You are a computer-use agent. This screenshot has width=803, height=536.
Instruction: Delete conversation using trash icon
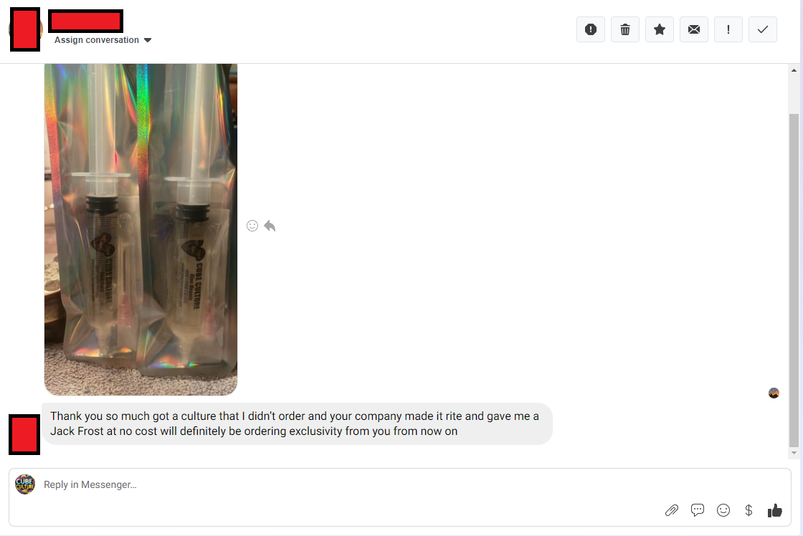pyautogui.click(x=624, y=29)
